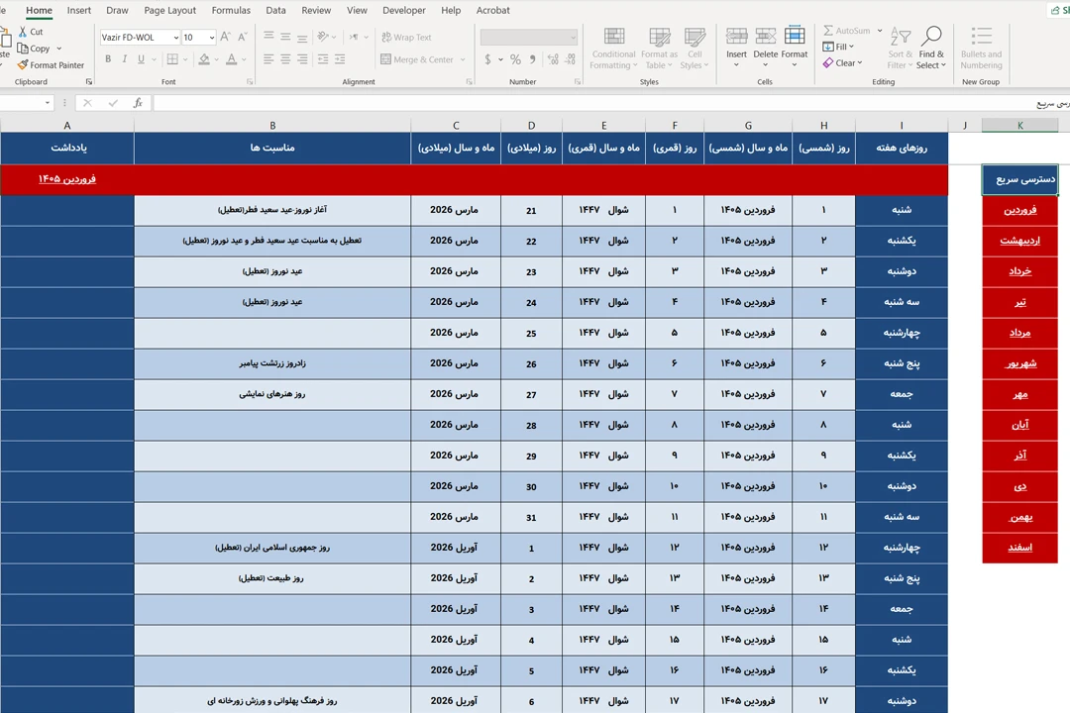Click the Cut scissors icon
The image size is (1070, 713).
[23, 32]
